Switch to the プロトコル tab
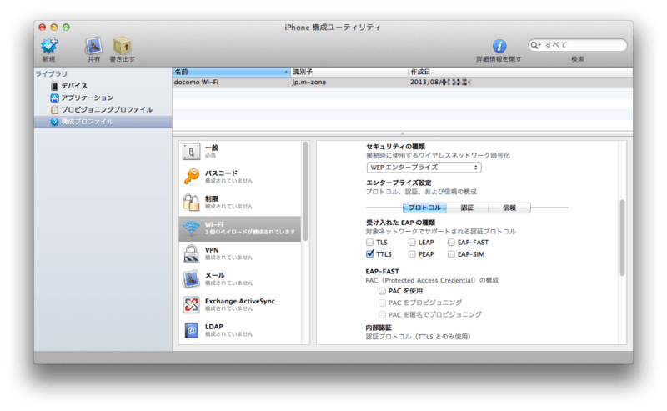The height and width of the screenshot is (411, 667). click(424, 208)
